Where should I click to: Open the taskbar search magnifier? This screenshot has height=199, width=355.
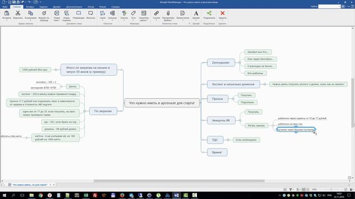tap(13, 195)
